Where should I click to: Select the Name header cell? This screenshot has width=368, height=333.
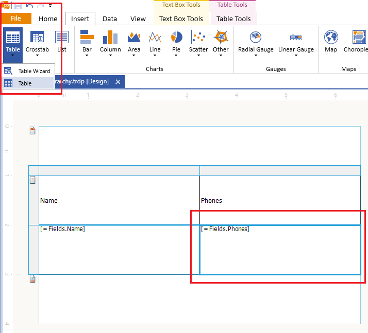tap(119, 200)
